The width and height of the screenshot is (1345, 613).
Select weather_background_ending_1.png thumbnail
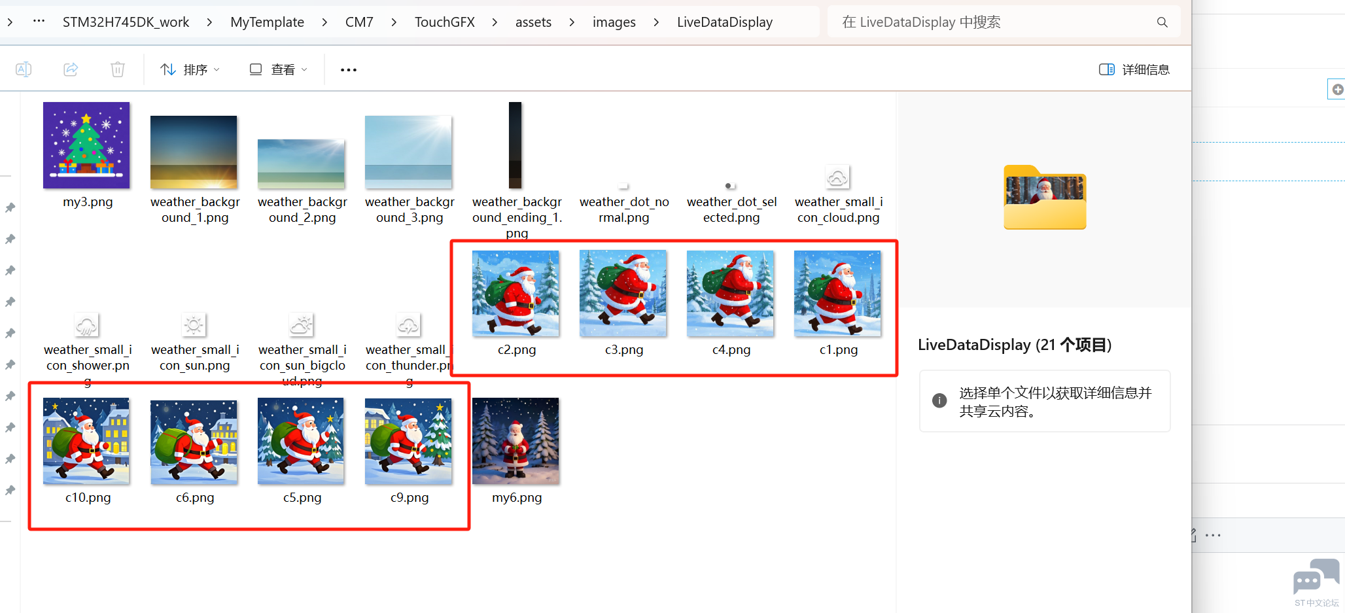coord(515,145)
